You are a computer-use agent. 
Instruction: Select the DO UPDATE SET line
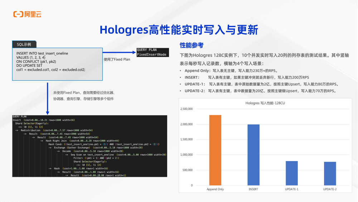pos(29,65)
